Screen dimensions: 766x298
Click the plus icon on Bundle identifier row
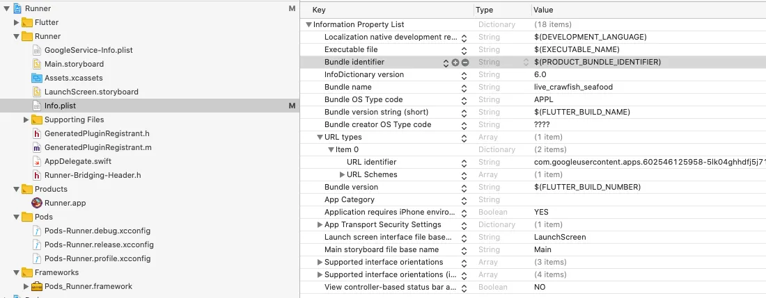click(x=455, y=63)
